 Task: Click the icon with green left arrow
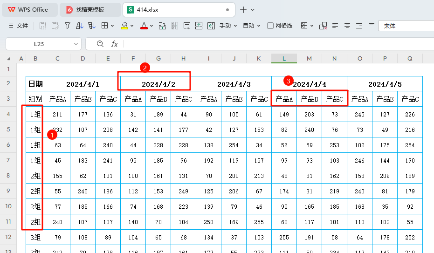pyautogui.click(x=211, y=26)
